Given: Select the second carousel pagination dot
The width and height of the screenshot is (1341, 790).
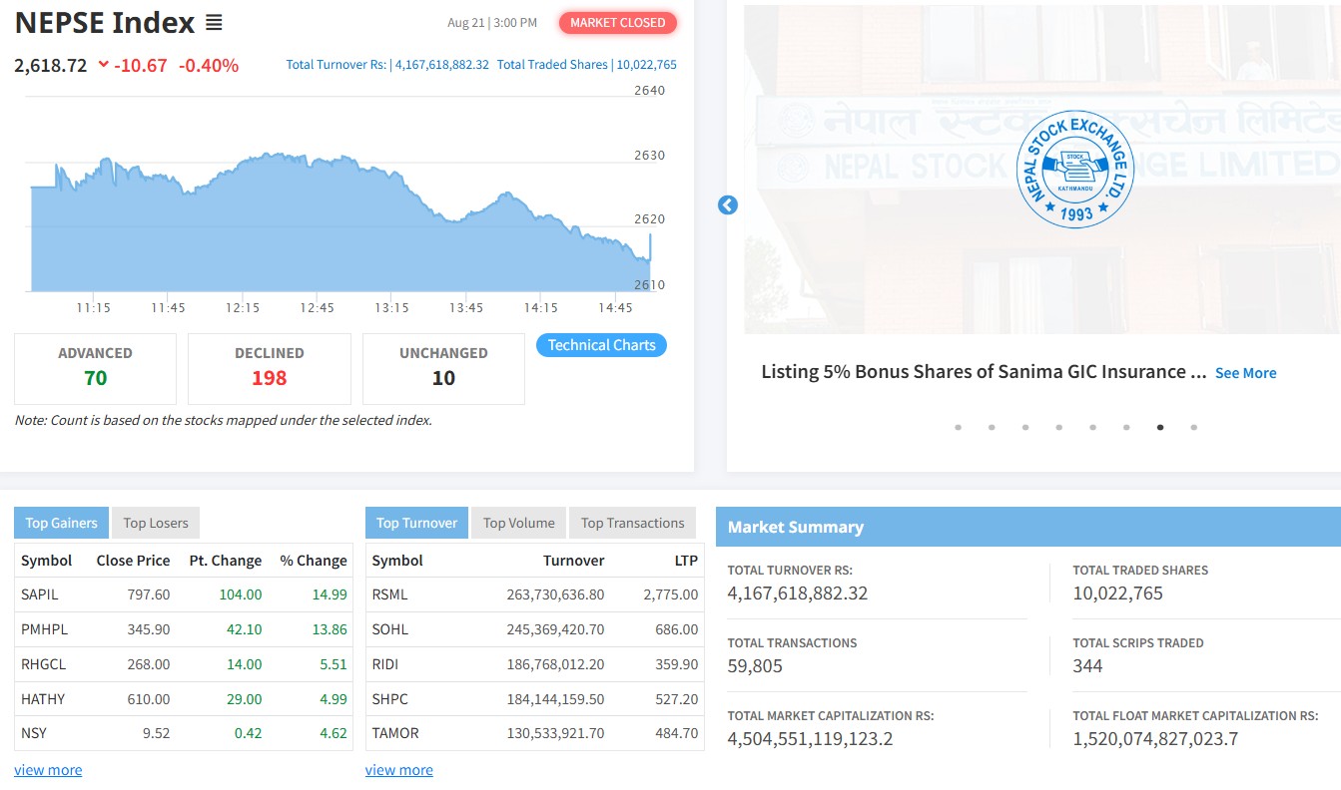Looking at the screenshot, I should pyautogui.click(x=992, y=427).
